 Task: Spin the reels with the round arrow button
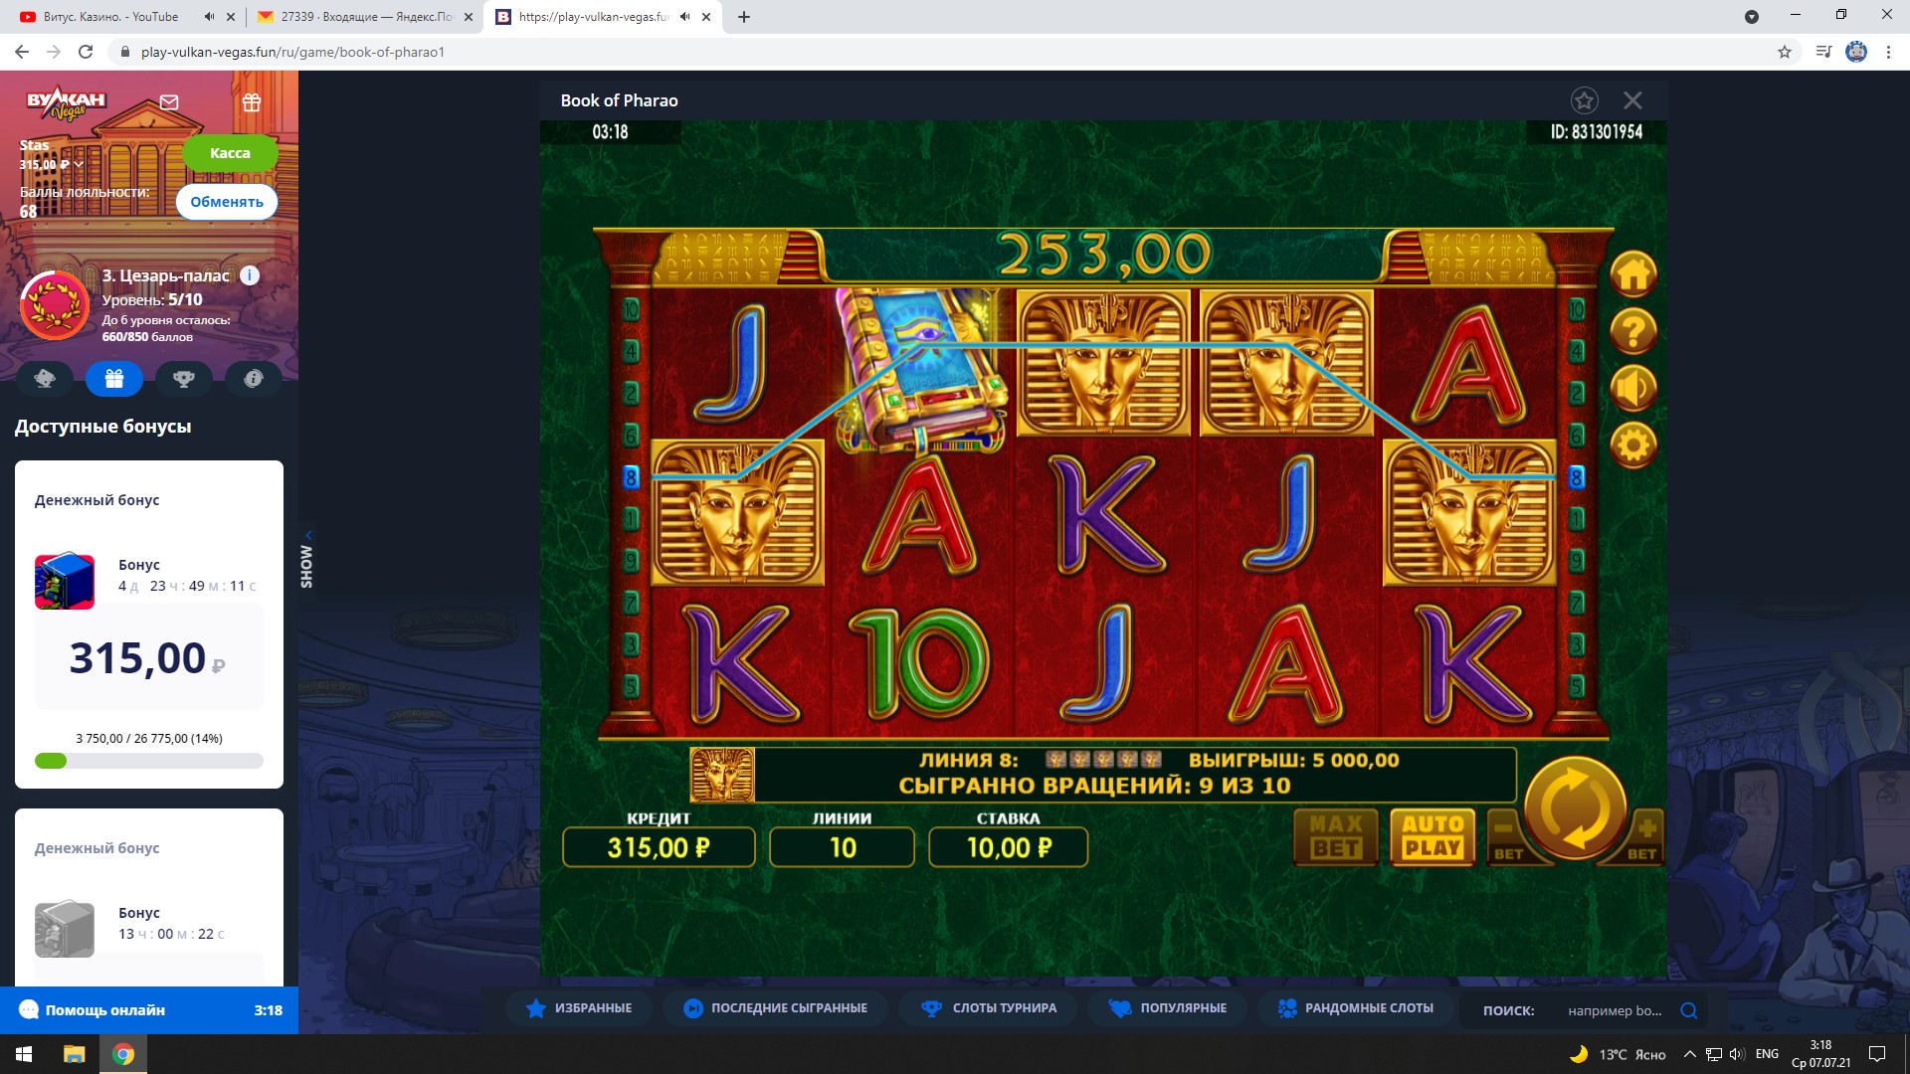point(1575,807)
